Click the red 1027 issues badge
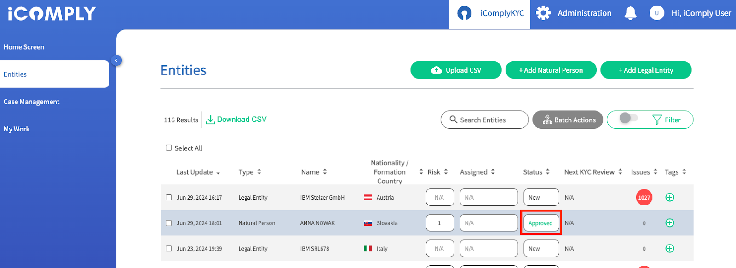 pos(644,198)
